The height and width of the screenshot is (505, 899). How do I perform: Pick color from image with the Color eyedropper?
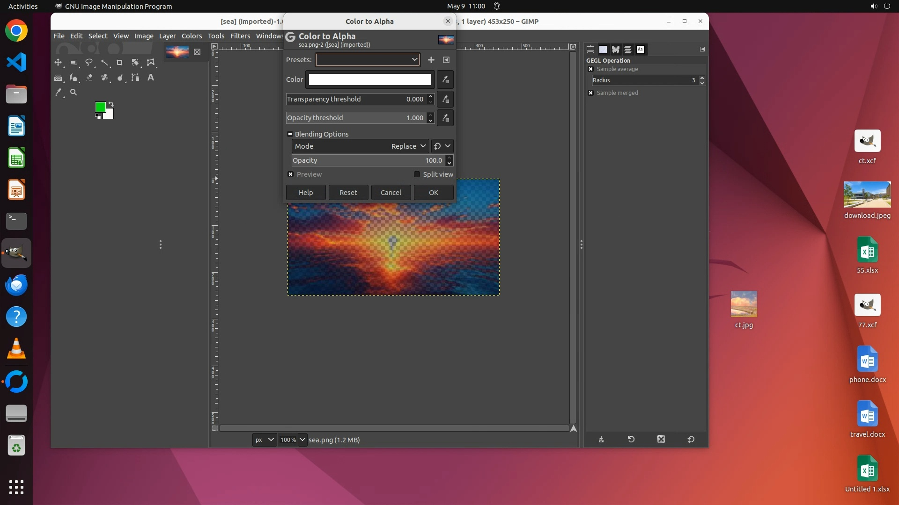(x=445, y=79)
